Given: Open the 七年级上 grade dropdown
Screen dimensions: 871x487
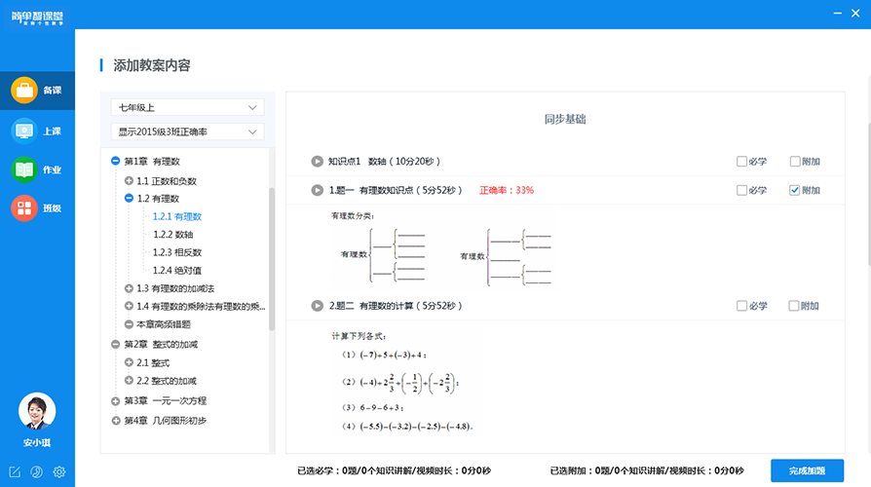Looking at the screenshot, I should tap(188, 108).
